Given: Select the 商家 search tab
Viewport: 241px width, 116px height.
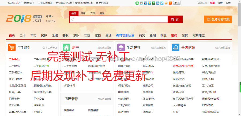Looking at the screenshot, I should pos(83,13).
